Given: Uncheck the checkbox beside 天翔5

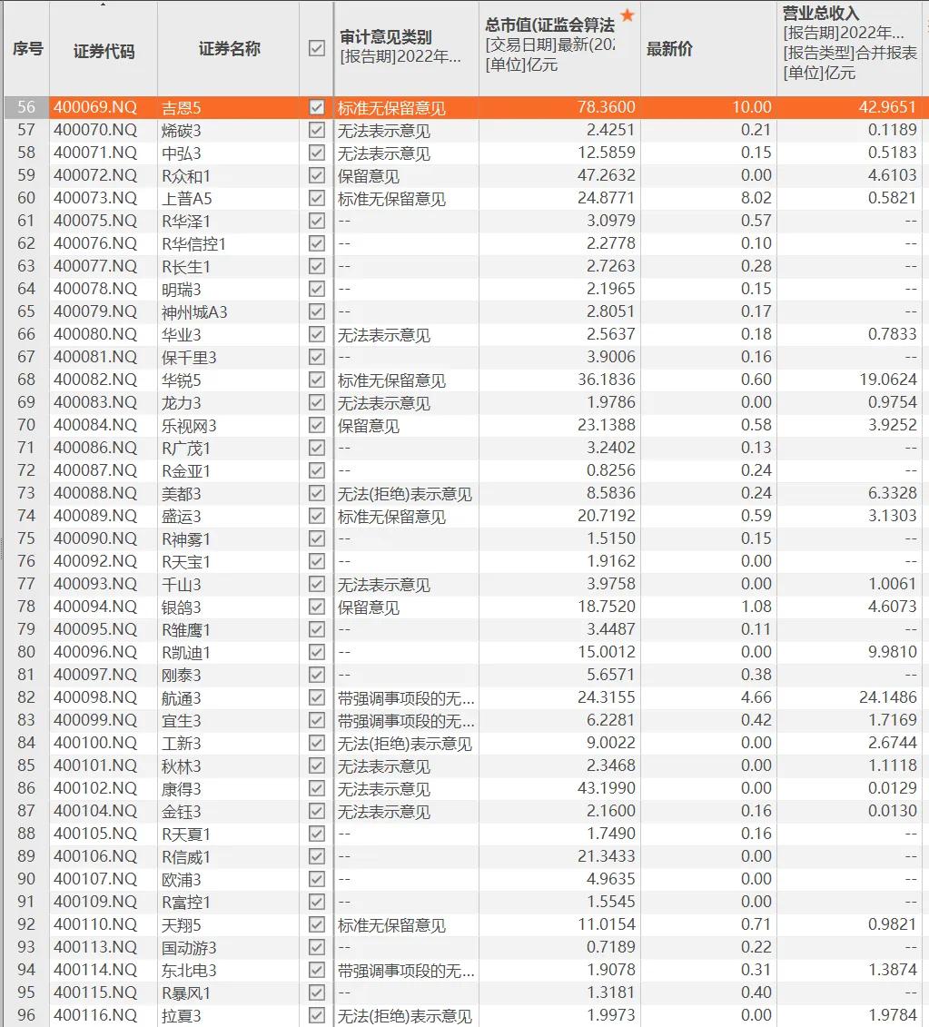Looking at the screenshot, I should click(315, 924).
